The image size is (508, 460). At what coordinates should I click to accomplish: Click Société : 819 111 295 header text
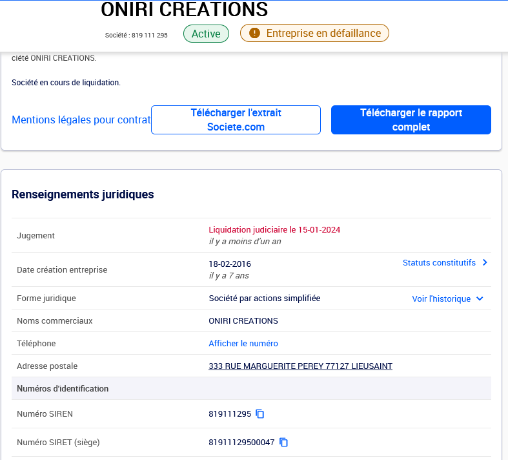[x=136, y=36]
